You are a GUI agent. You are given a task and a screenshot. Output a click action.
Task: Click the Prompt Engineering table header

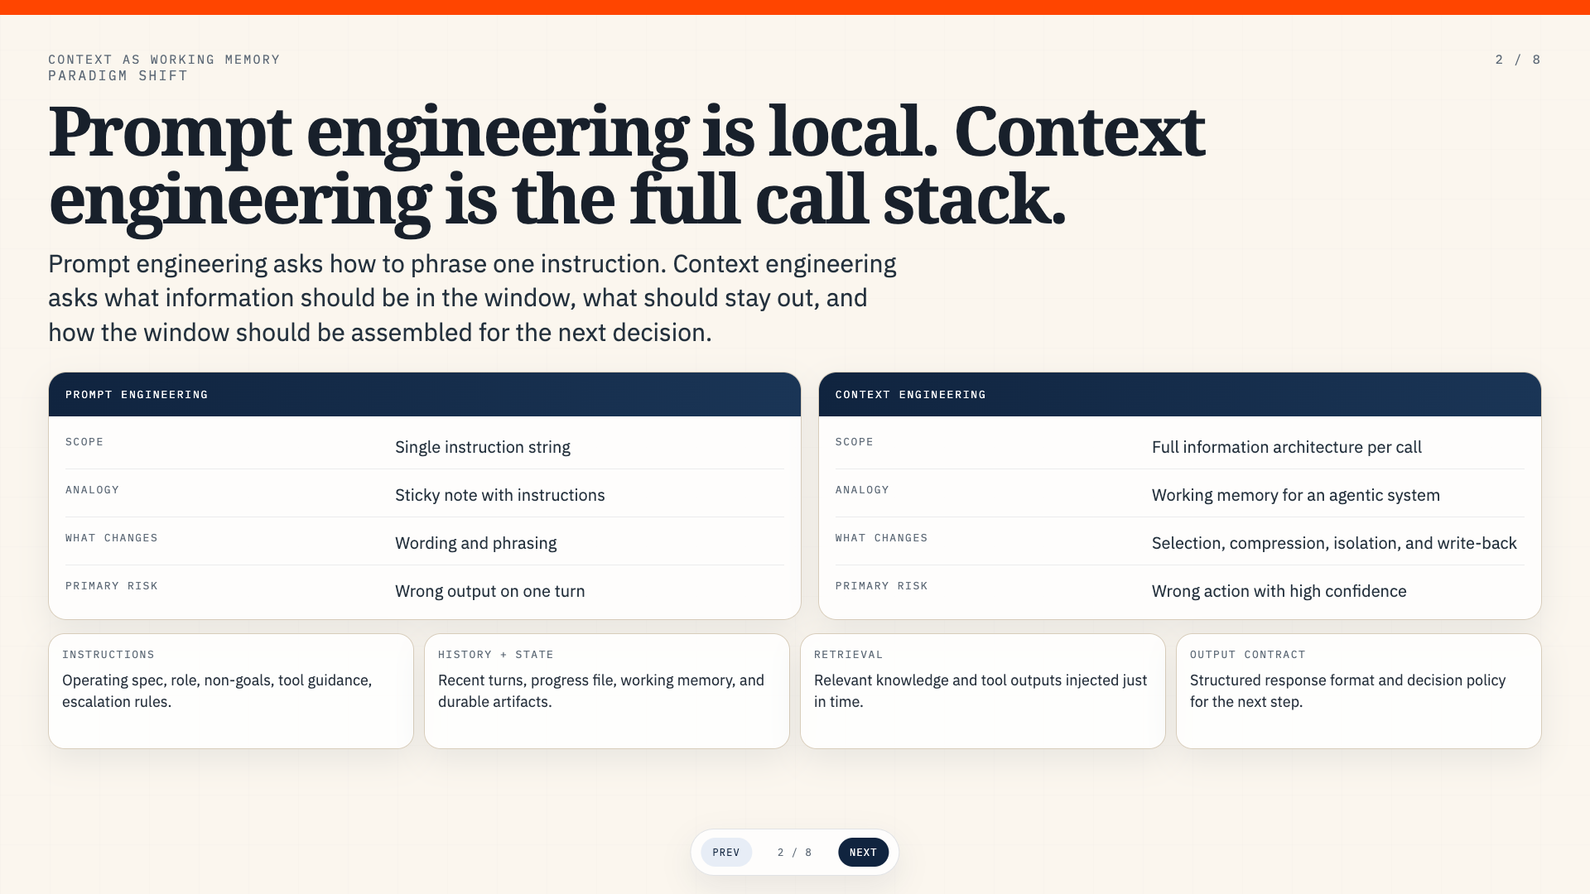click(425, 395)
